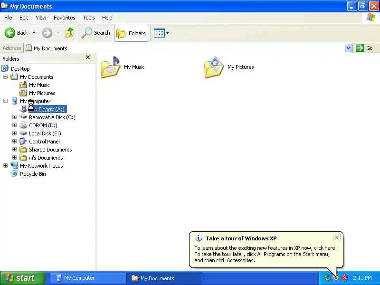Viewport: 380px width, 285px height.
Task: Select My Network Places icon
Action: coord(14,165)
